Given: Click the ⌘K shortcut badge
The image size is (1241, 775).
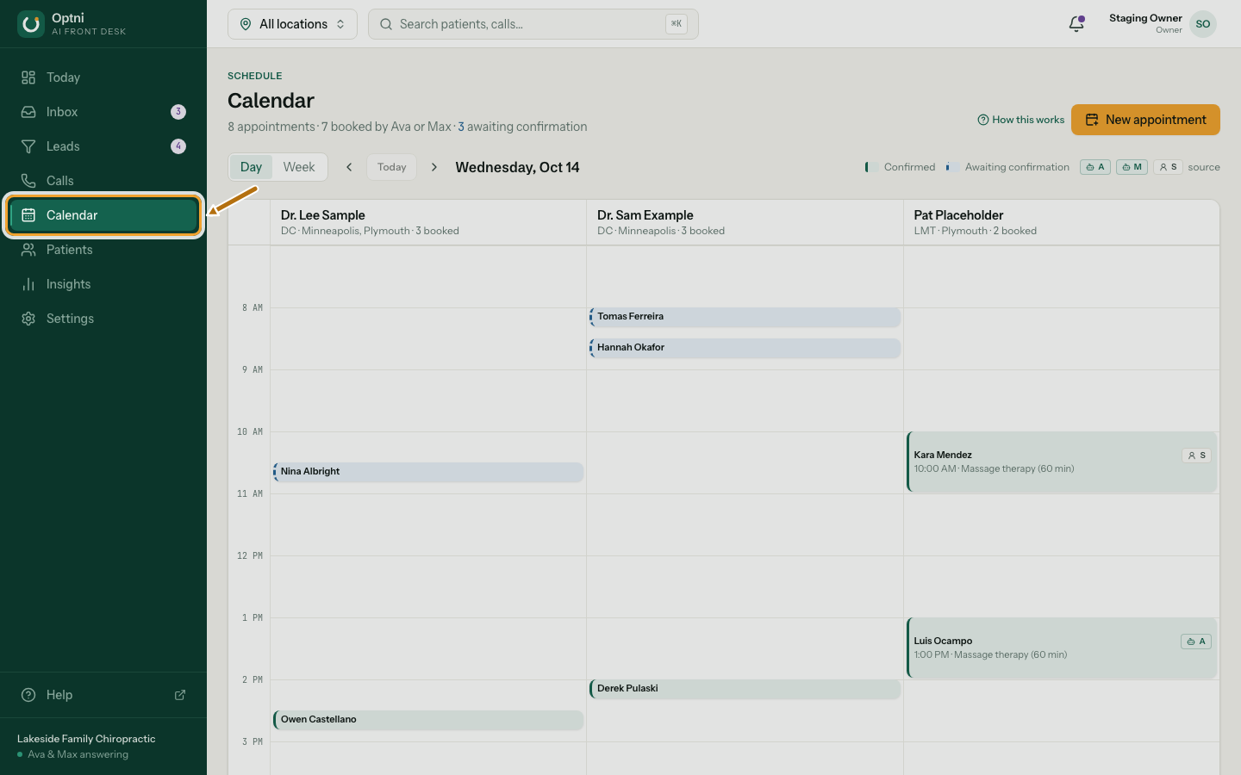Looking at the screenshot, I should point(677,24).
